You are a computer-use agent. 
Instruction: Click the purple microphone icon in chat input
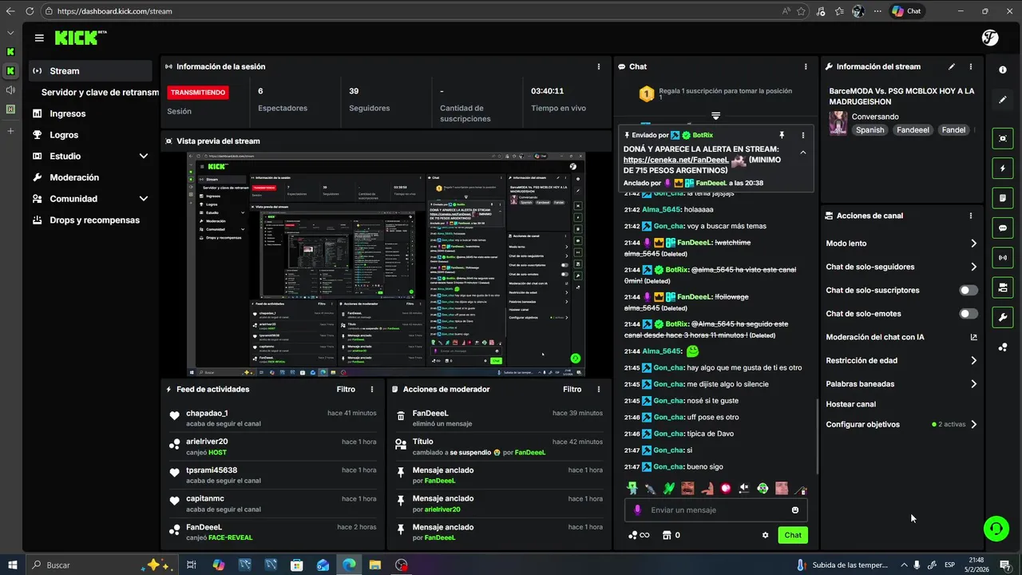click(637, 510)
